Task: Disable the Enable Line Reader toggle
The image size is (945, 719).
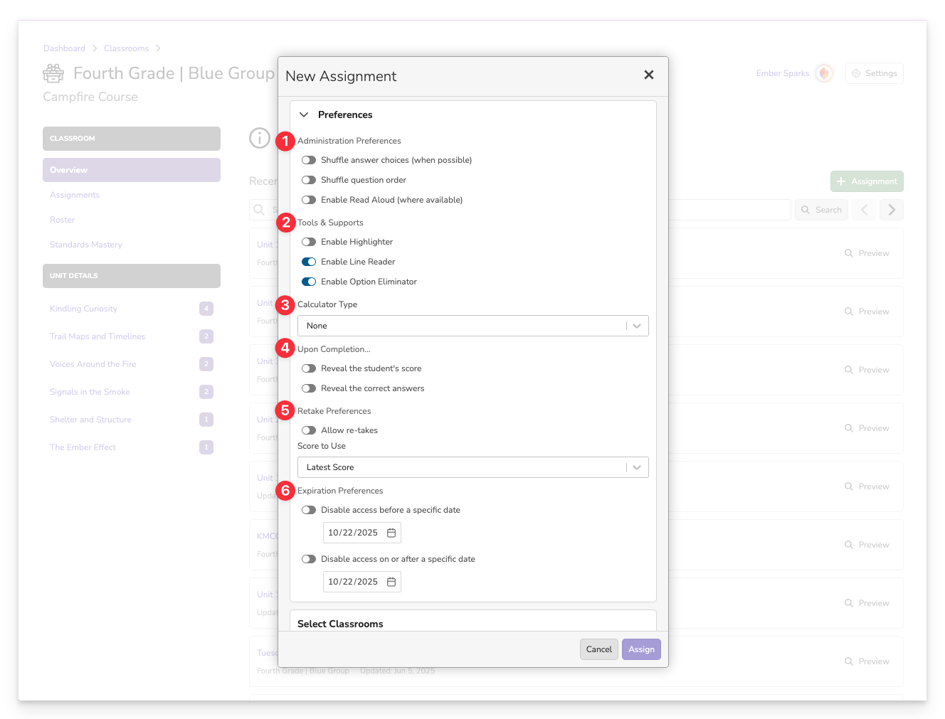Action: point(309,262)
